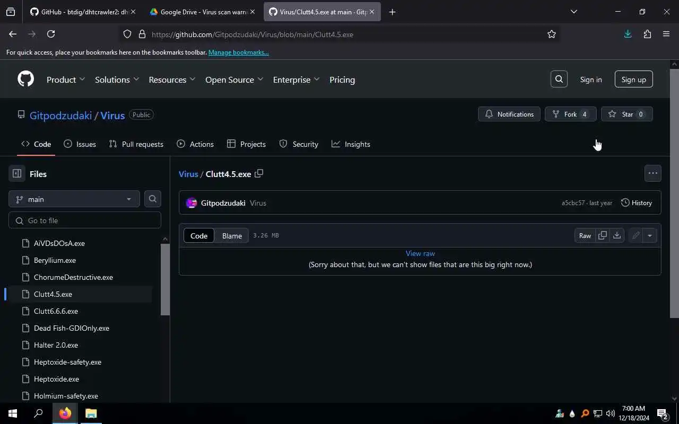
Task: Open the Issues tab
Action: point(80,144)
